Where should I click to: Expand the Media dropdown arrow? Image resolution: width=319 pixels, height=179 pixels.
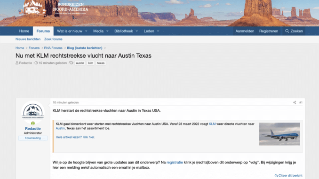point(107,31)
